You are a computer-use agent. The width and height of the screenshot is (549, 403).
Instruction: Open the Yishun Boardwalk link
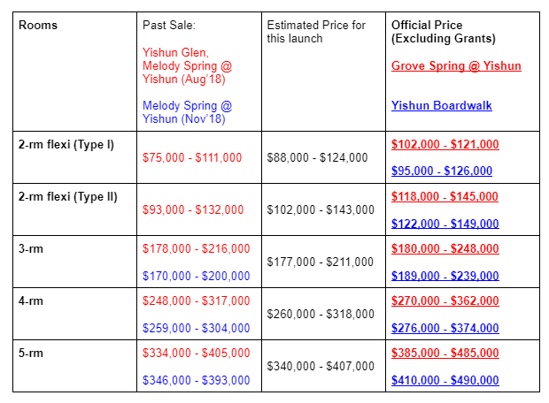point(442,105)
